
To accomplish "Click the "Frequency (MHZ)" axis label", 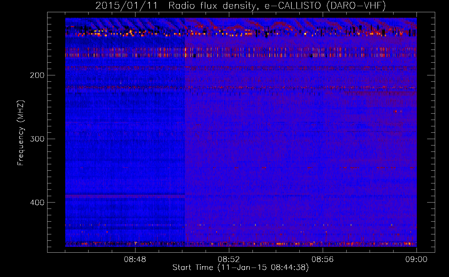I will coord(21,133).
